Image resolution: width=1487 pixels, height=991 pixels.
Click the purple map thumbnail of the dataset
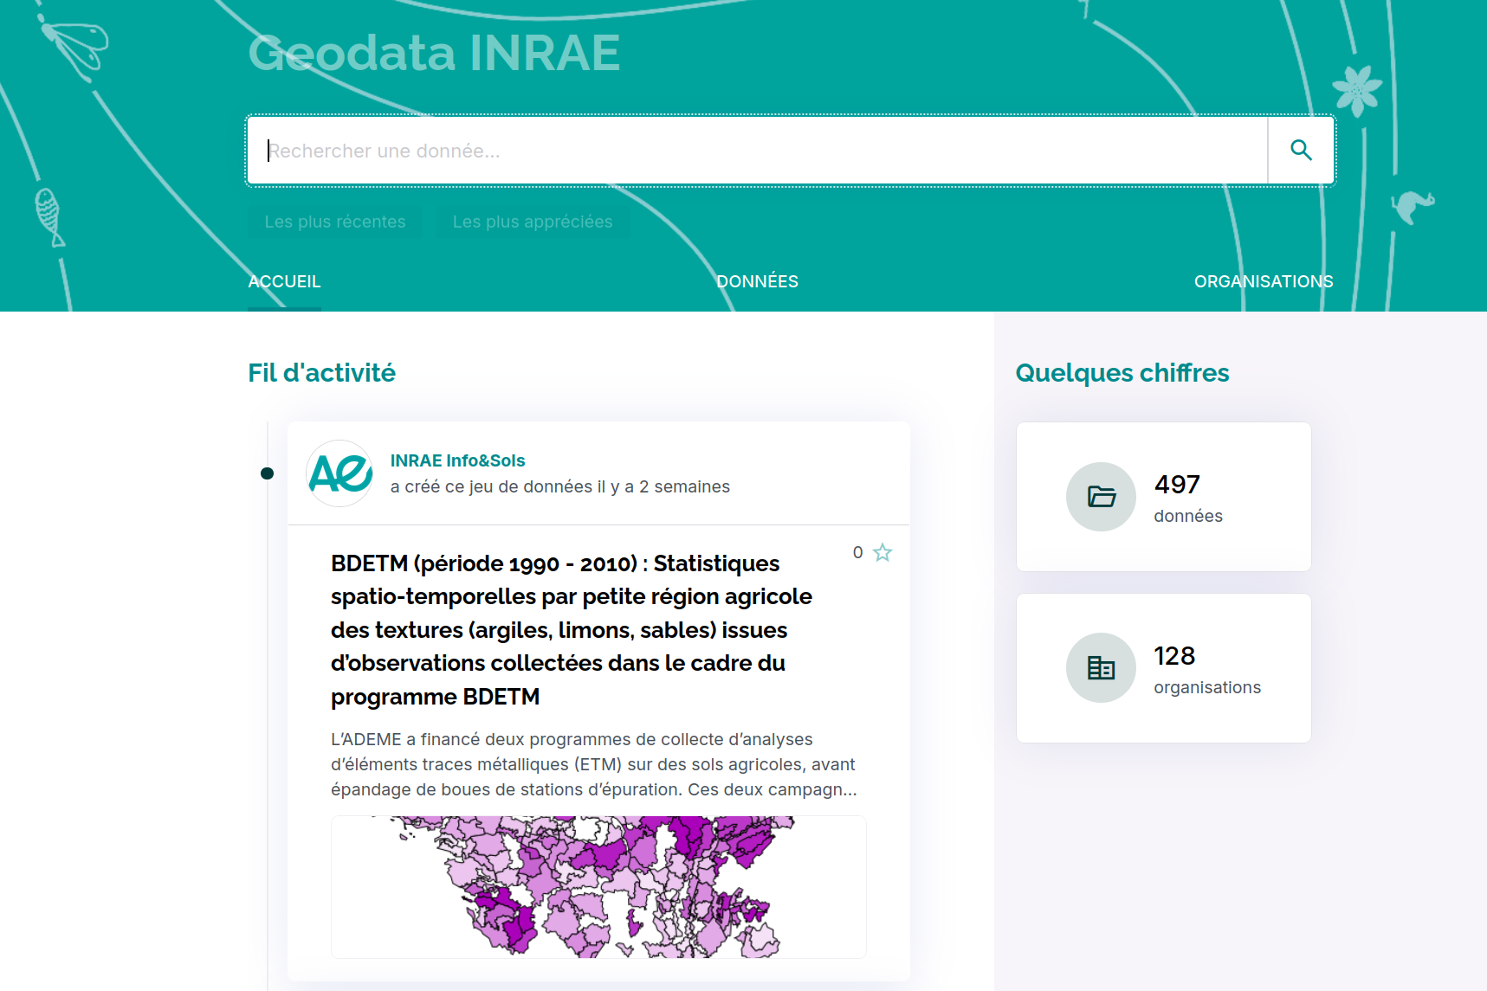click(598, 886)
